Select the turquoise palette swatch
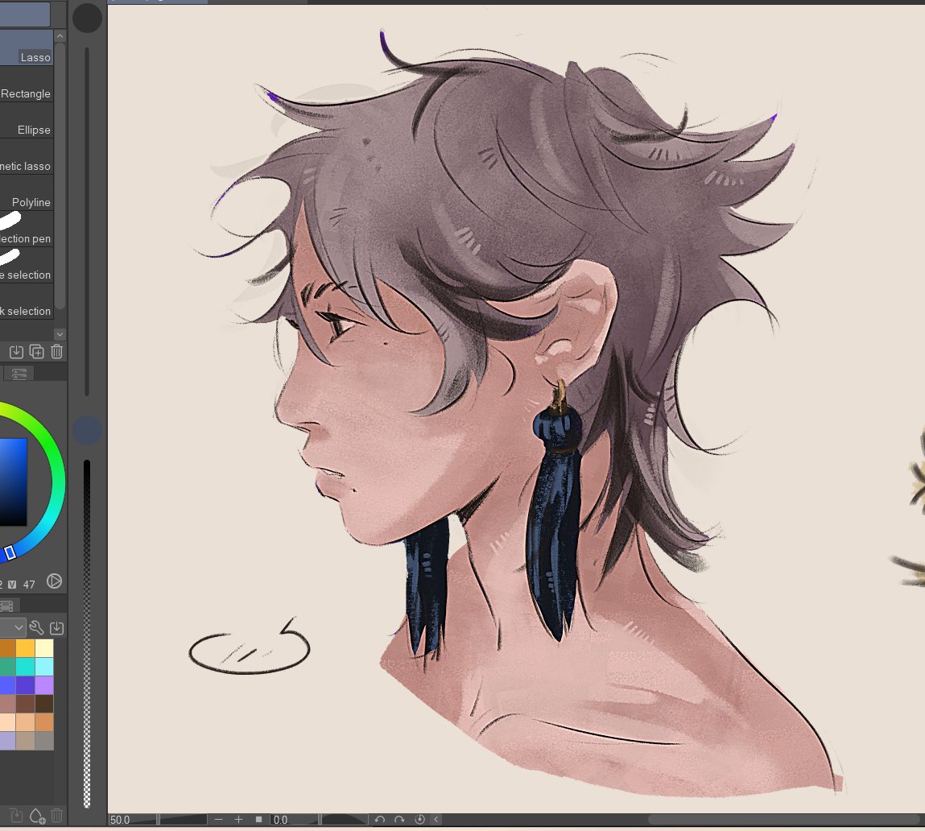925x831 pixels. tap(26, 667)
